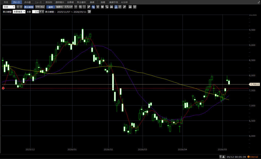This screenshot has width=261, height=159.
Task: Select the pencil drawing tool
Action: [x=89, y=7]
